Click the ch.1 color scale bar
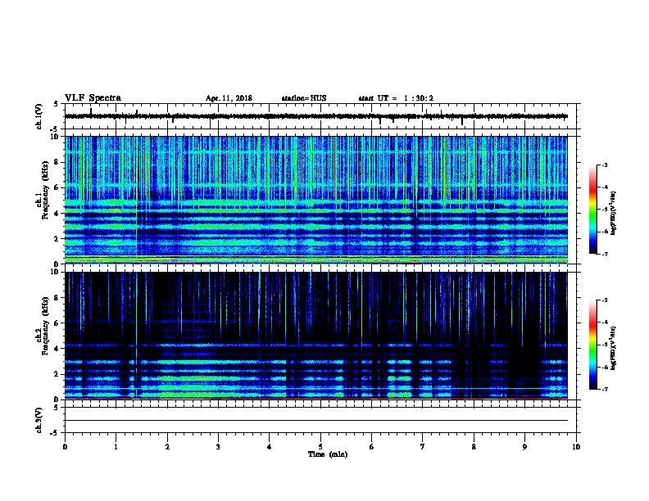649x501 pixels. [x=593, y=210]
